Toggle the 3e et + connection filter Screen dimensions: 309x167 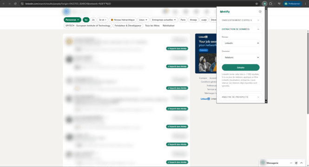pos(103,20)
